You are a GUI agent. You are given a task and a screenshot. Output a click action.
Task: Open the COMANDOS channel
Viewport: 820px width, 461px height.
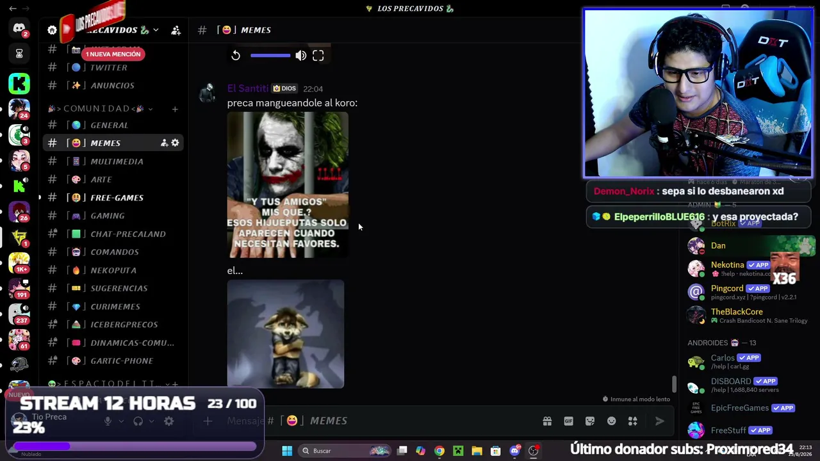[x=115, y=252]
